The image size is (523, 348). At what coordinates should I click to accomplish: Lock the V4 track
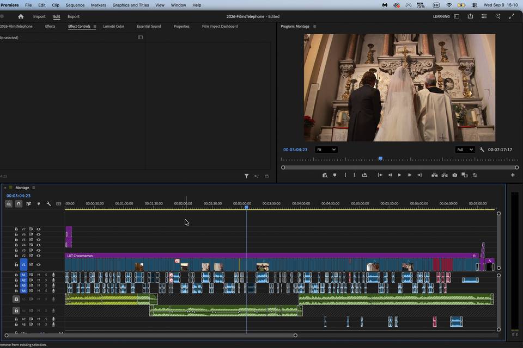(16, 245)
